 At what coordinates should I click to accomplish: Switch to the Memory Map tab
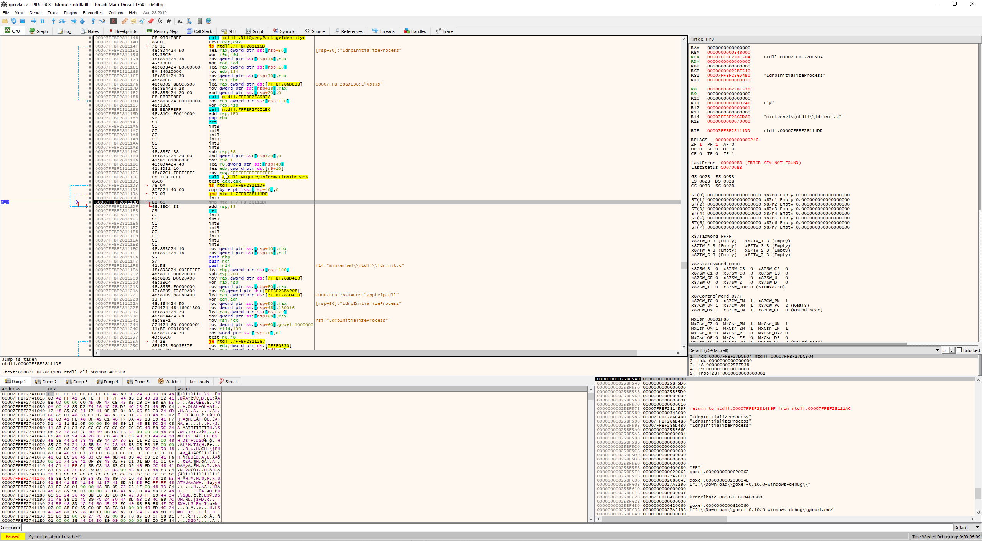162,31
